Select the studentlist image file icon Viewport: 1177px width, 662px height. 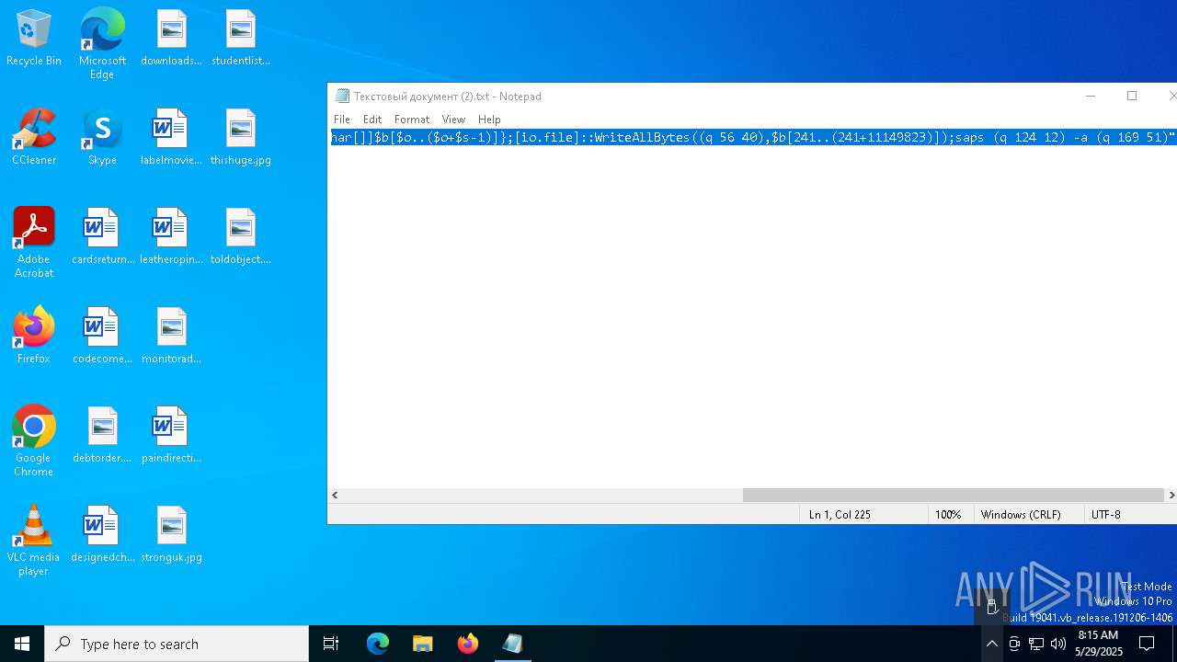tap(241, 39)
